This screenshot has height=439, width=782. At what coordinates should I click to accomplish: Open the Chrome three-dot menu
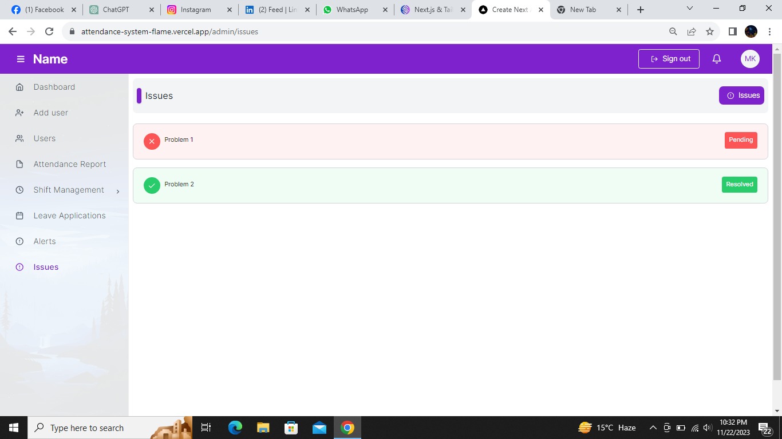(769, 31)
